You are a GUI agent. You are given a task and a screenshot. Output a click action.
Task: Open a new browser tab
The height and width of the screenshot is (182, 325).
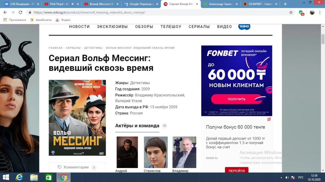coord(285,4)
